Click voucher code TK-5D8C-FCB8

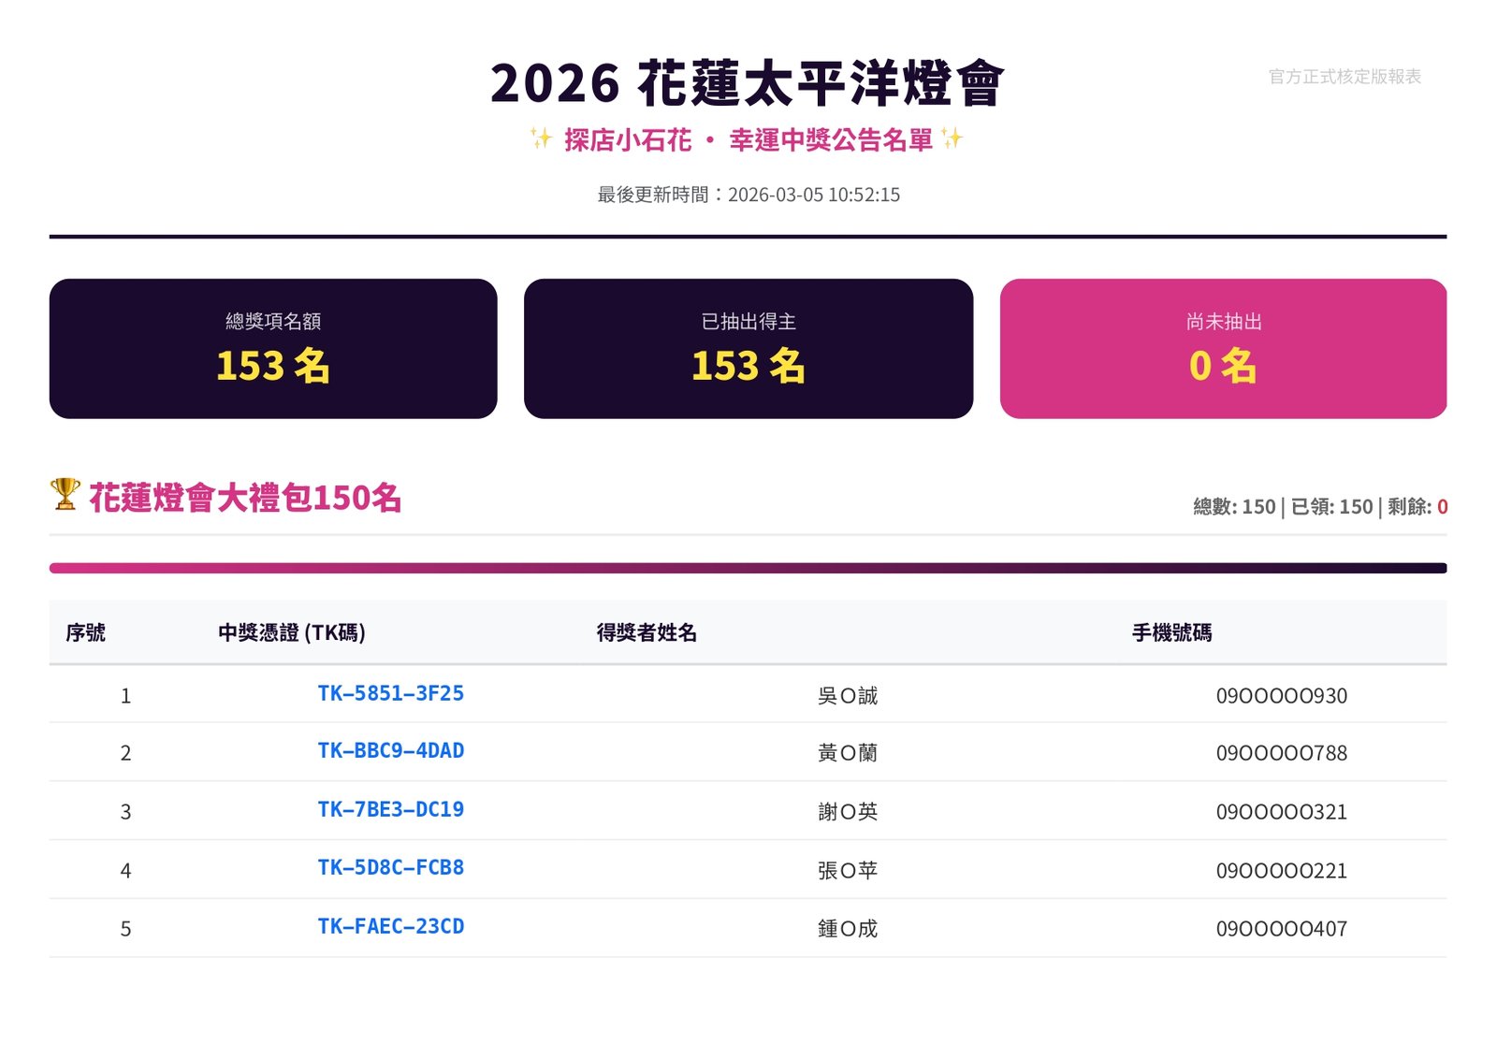[390, 868]
